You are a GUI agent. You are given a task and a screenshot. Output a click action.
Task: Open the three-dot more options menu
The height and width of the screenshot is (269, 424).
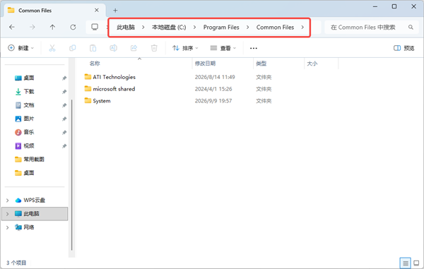coord(254,48)
